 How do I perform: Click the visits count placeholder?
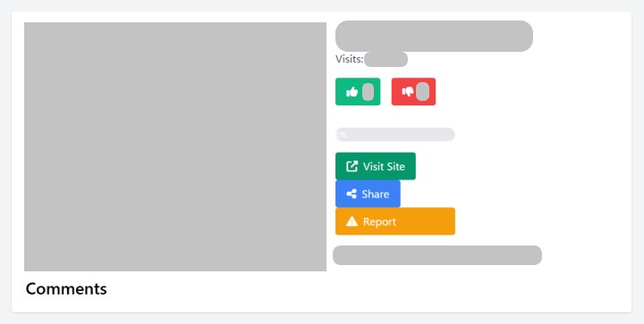[x=386, y=60]
